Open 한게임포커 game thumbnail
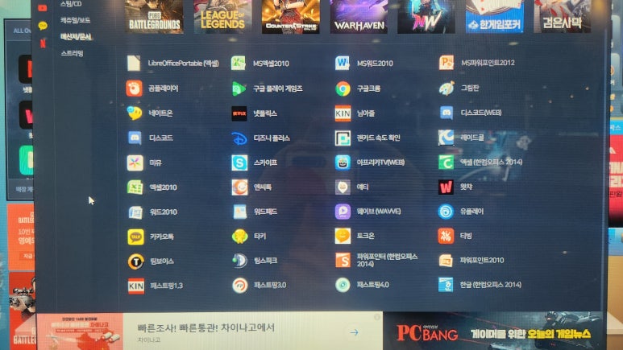Image resolution: width=623 pixels, height=350 pixels. coord(495,16)
